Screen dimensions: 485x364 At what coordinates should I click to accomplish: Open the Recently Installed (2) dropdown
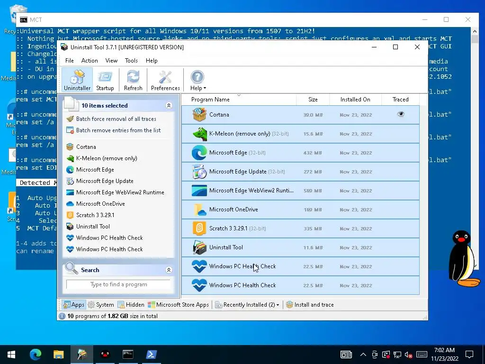point(247,305)
